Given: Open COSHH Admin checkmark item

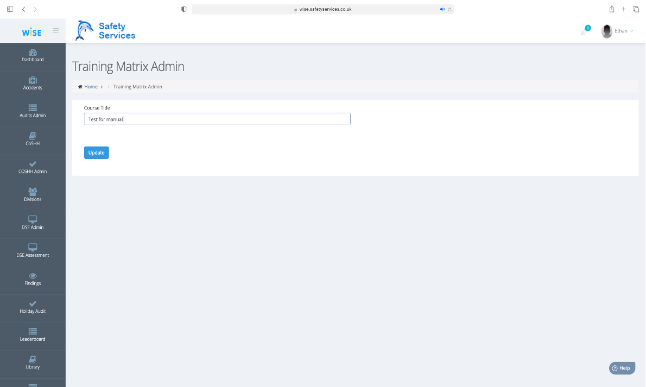Looking at the screenshot, I should click(x=33, y=168).
